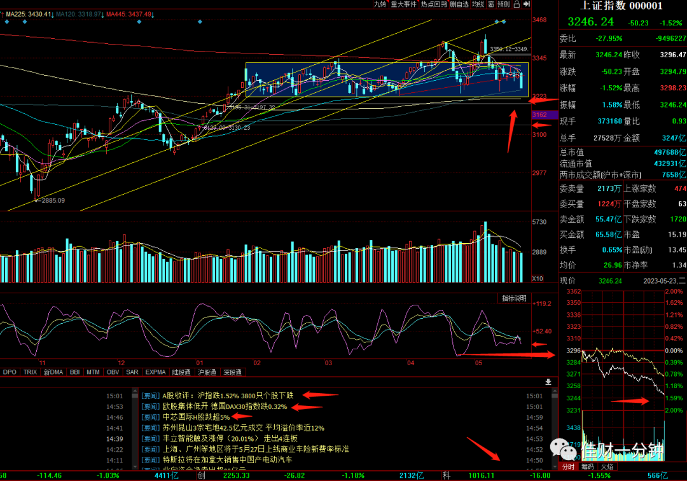Switch to the OBV indicator tab
Image resolution: width=687 pixels, height=481 pixels.
[113, 372]
